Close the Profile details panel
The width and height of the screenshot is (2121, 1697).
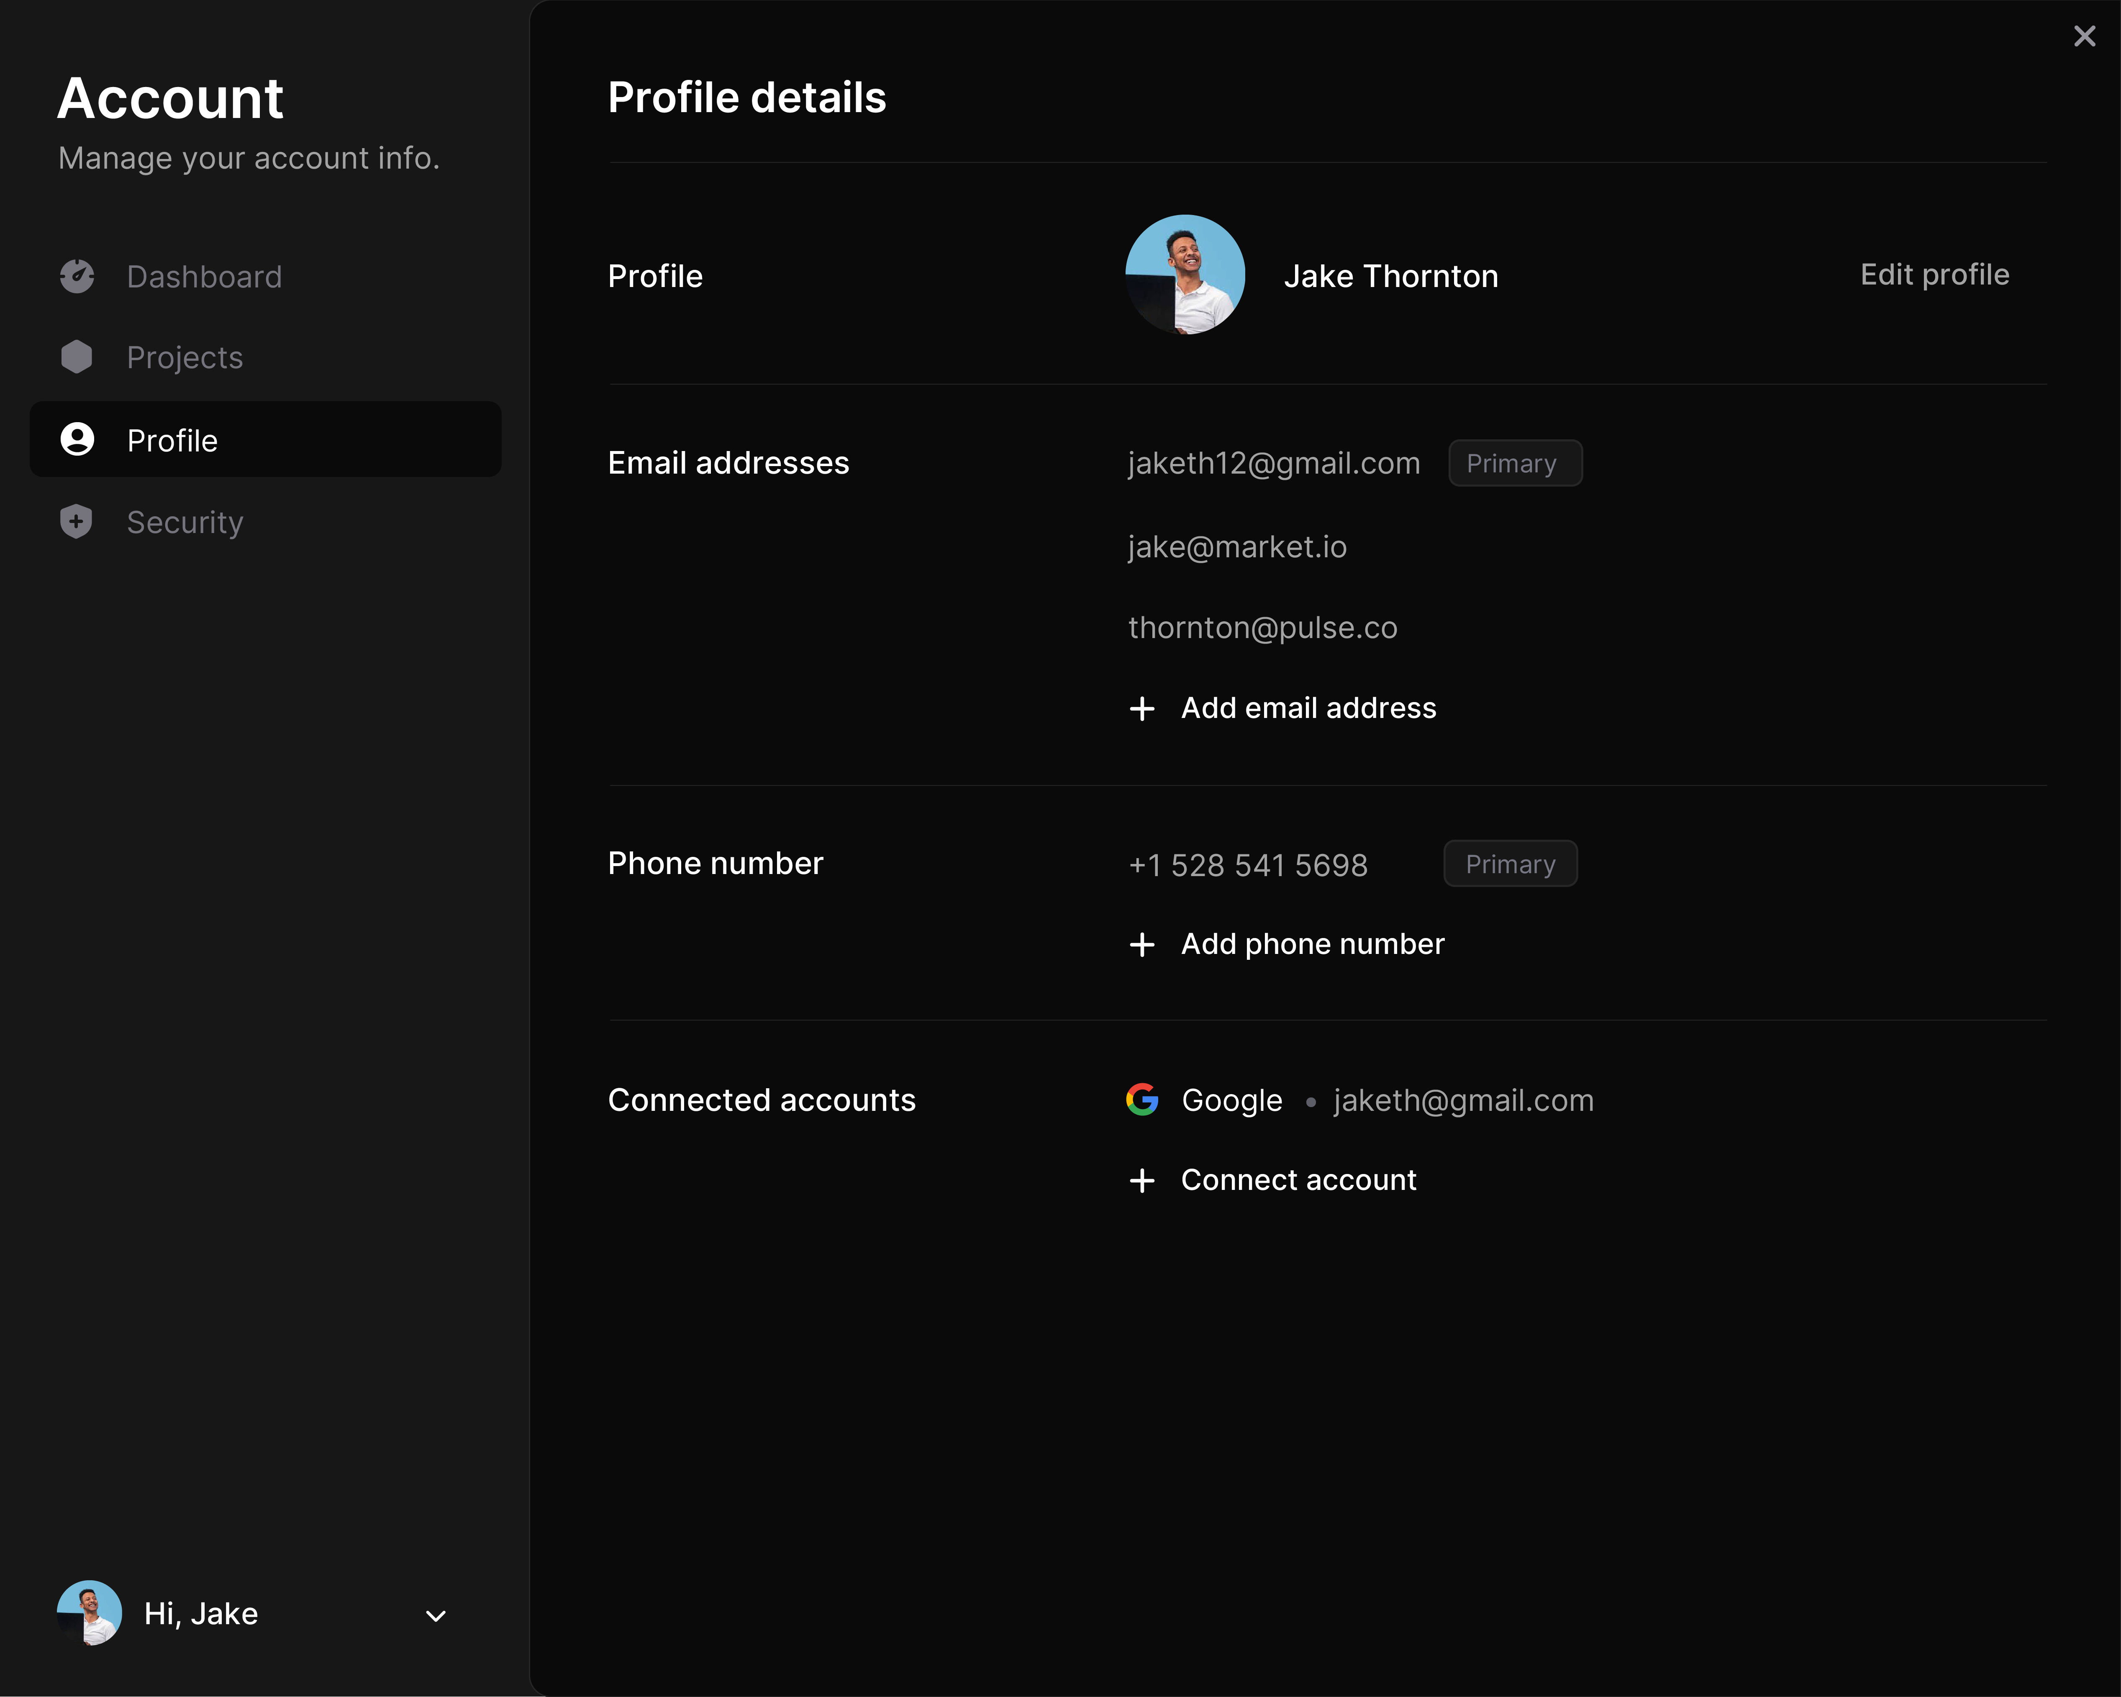click(x=2084, y=36)
